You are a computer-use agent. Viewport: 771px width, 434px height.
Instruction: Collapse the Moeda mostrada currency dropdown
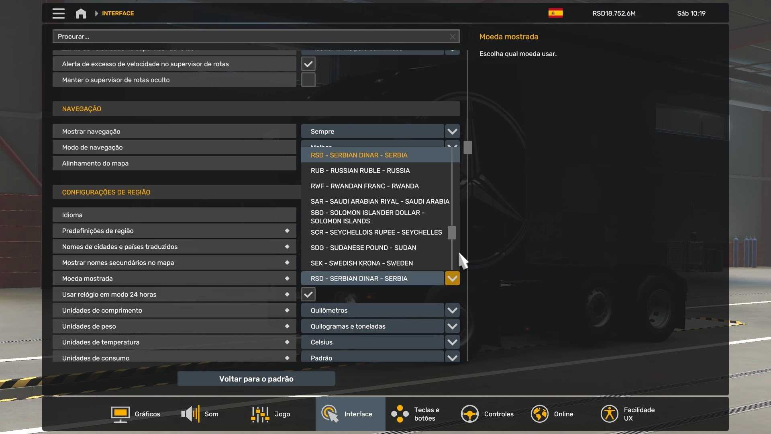[452, 278]
